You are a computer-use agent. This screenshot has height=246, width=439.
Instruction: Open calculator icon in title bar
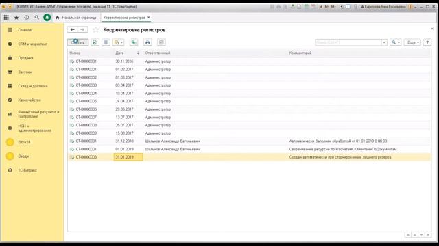pyautogui.click(x=307, y=6)
